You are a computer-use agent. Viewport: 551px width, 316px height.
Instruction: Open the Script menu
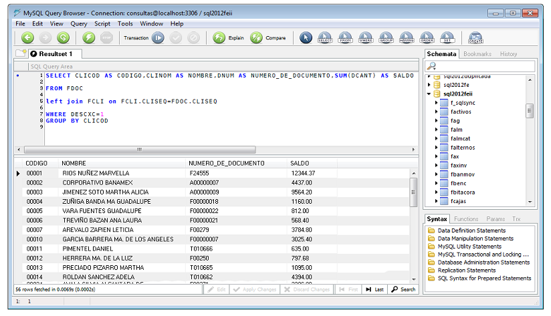102,23
